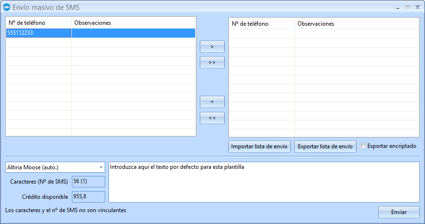Close the Envío masivo de SMS window
The image size is (425, 224).
click(417, 7)
